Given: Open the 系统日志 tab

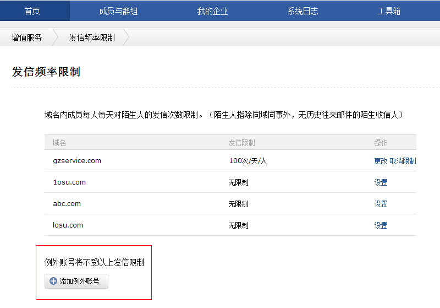Looking at the screenshot, I should tap(302, 11).
